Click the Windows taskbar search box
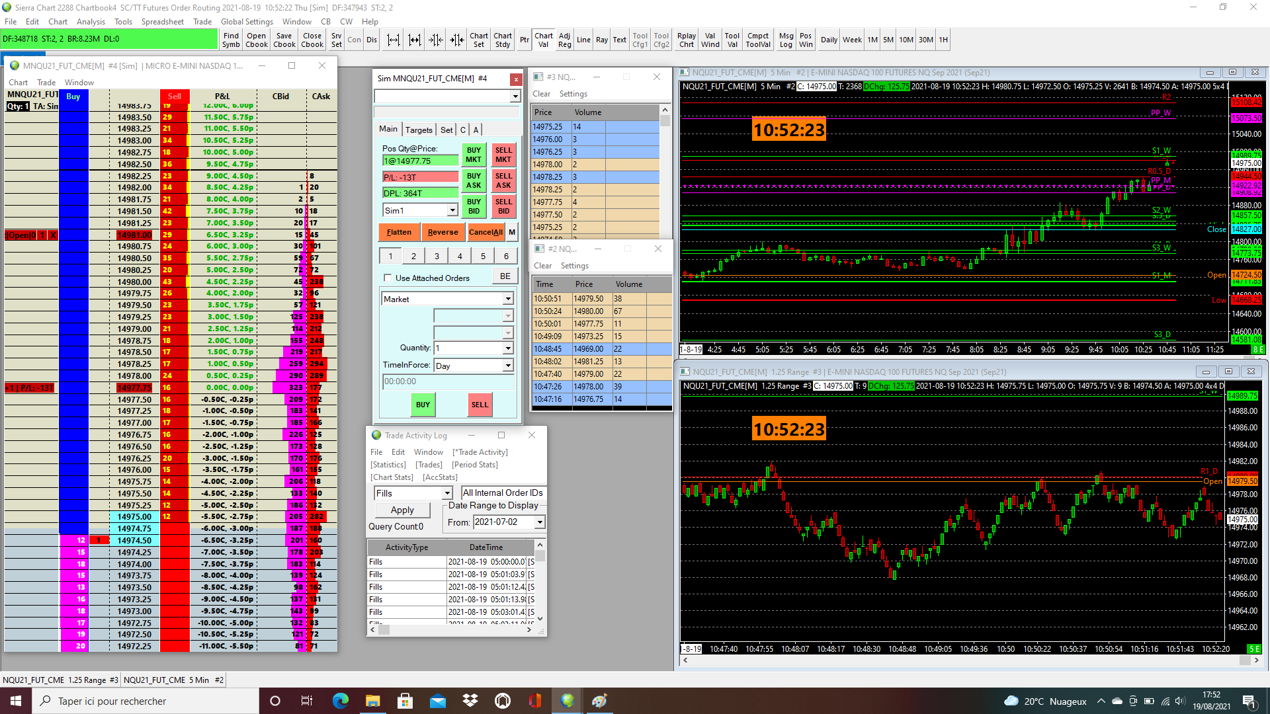1270x714 pixels. pos(146,701)
